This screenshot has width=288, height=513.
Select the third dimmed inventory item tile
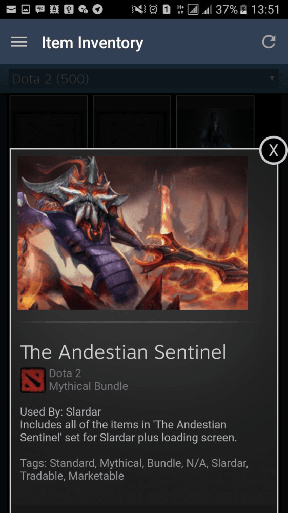(x=215, y=122)
